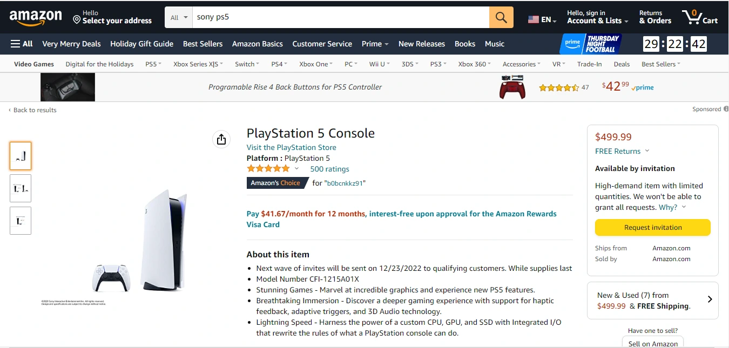Open the All hamburger menu

point(21,44)
